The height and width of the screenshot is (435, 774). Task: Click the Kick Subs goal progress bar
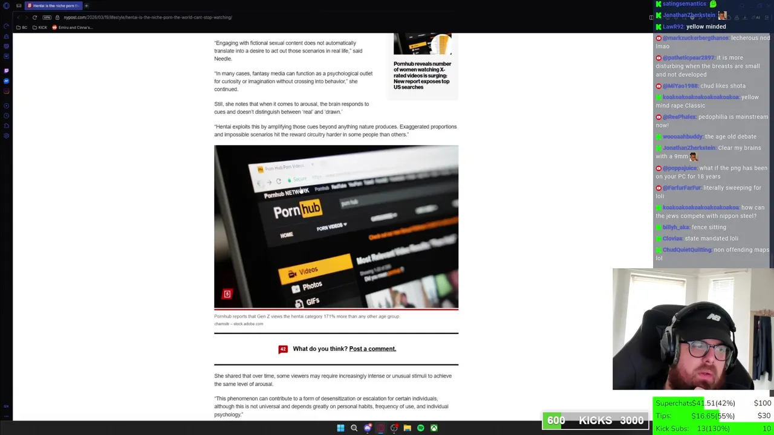[x=713, y=428]
